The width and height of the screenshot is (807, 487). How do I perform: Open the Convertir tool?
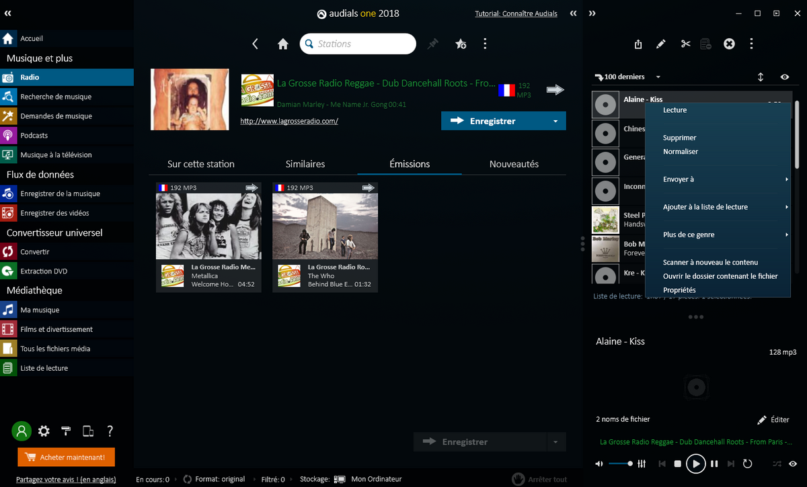point(67,252)
